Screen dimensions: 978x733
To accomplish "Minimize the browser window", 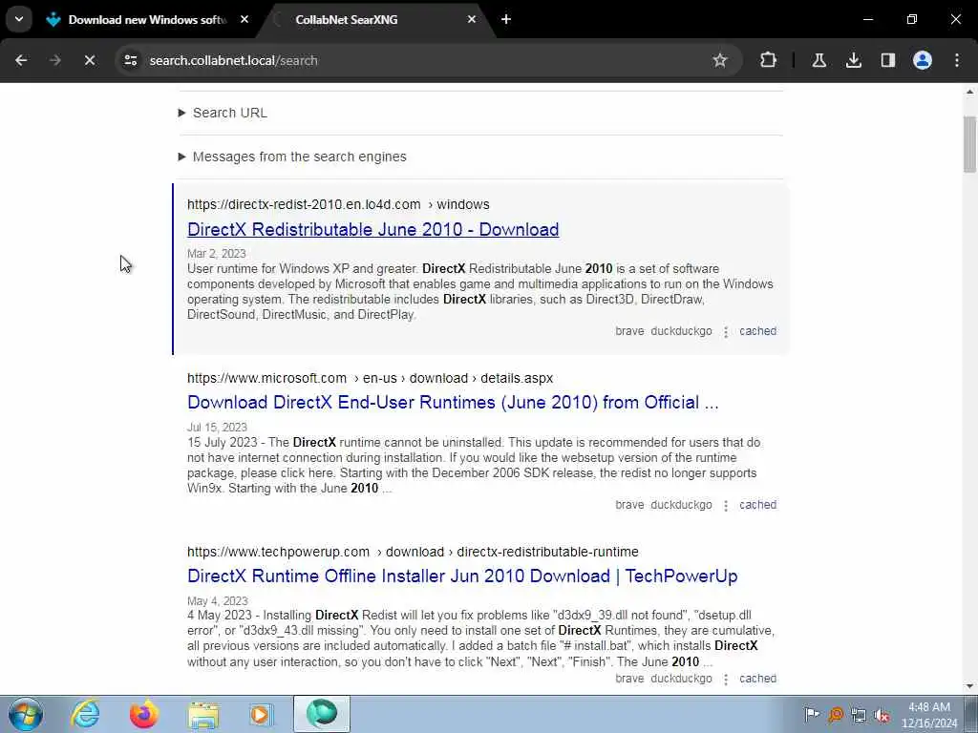I will tap(867, 19).
